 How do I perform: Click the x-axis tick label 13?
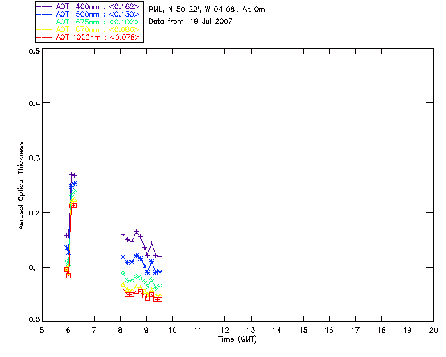tap(251, 330)
